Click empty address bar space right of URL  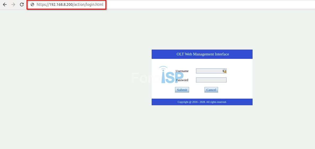click(x=207, y=5)
